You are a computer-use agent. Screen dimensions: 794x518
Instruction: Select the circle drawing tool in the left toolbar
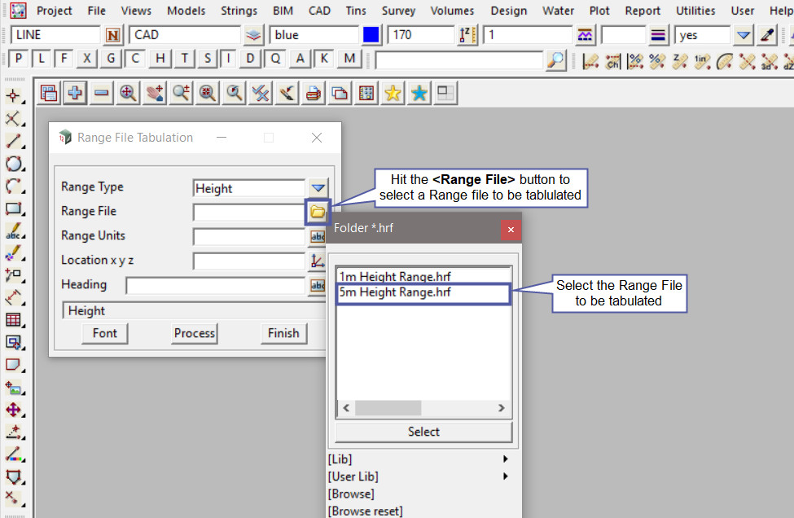click(13, 164)
